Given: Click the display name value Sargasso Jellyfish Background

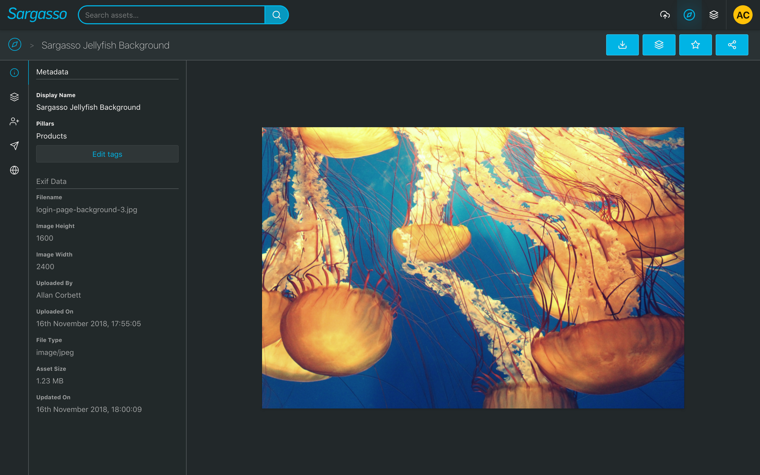Looking at the screenshot, I should pyautogui.click(x=88, y=107).
